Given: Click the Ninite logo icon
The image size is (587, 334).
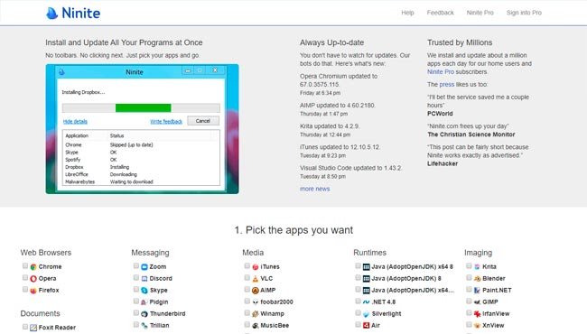Looking at the screenshot, I should click(x=52, y=14).
